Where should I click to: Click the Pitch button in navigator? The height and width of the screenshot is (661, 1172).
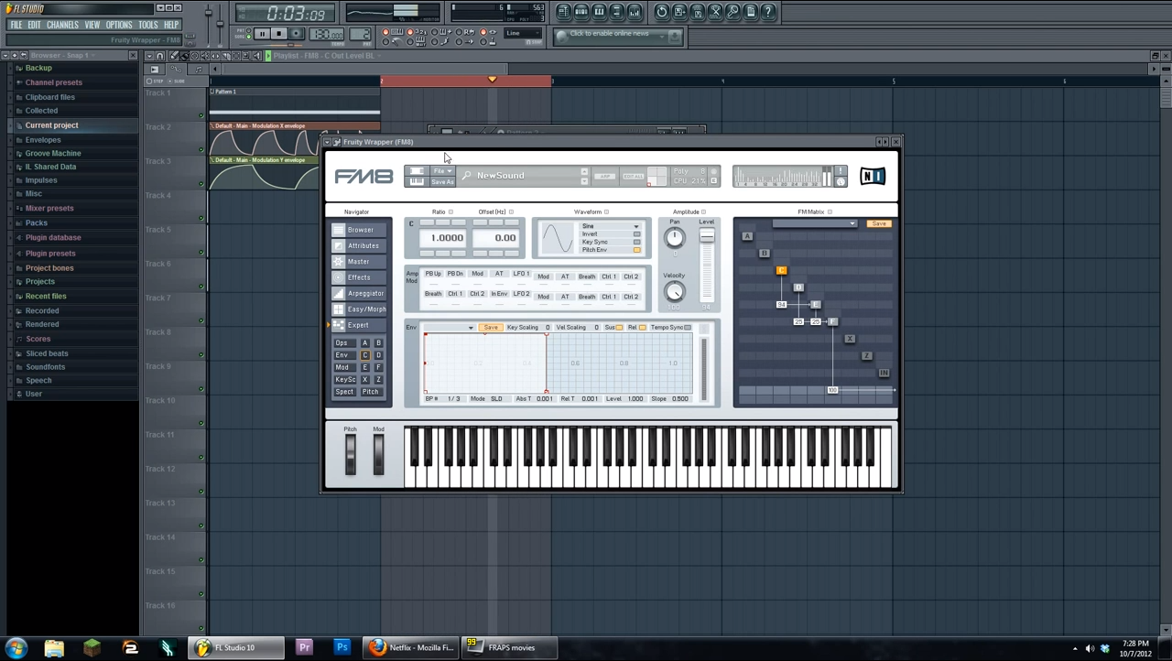pos(370,392)
